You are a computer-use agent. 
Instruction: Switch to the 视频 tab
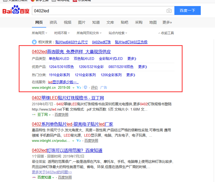[68, 22]
